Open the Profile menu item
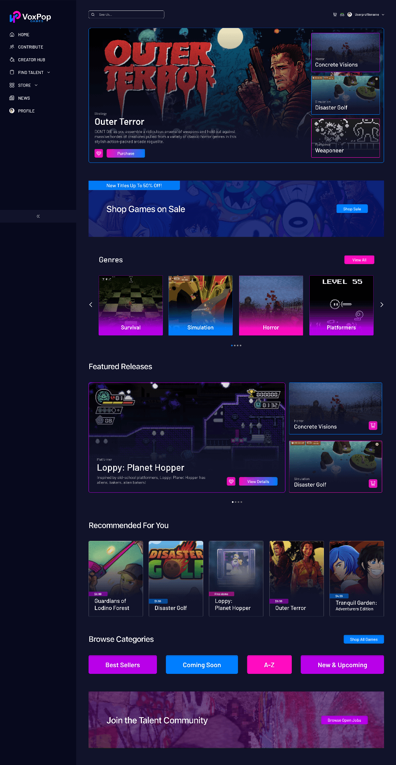Screen dimensions: 396x765 26,111
